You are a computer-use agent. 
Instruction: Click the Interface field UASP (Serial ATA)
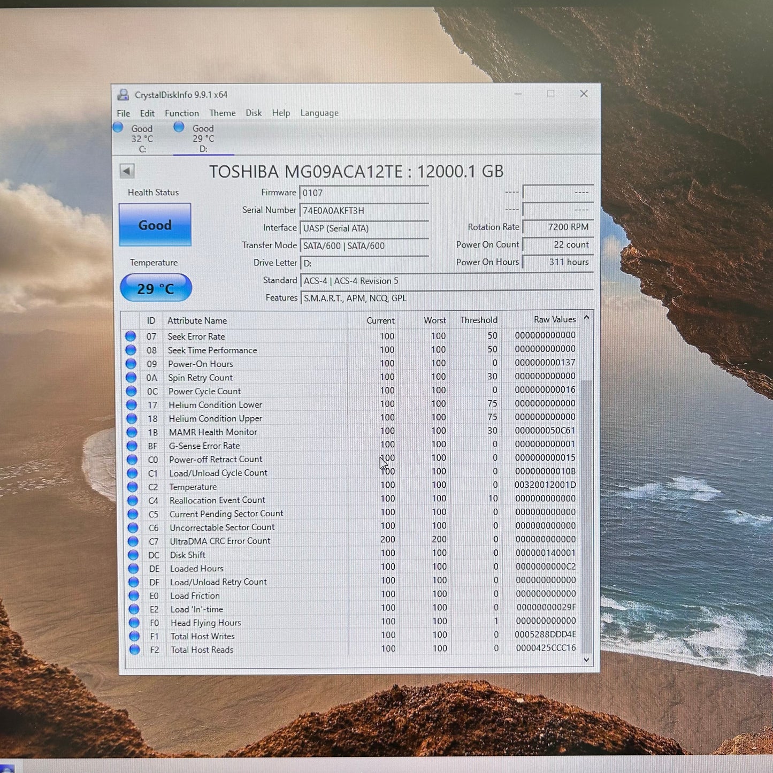coord(364,228)
